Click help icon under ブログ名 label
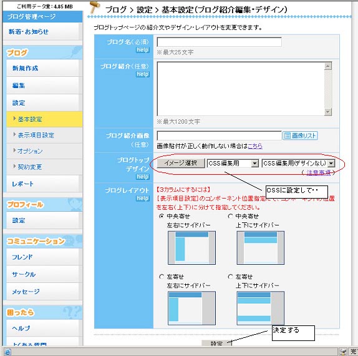The image size is (358, 356). [143, 50]
